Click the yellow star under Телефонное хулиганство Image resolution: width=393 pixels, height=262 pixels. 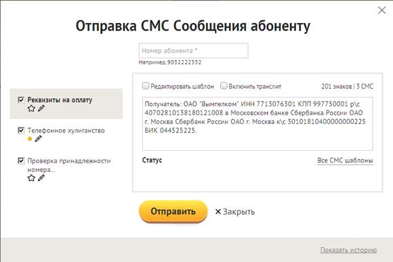tap(30, 139)
